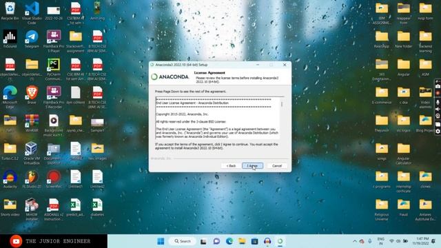Open Microsoft Edge from the taskbar
Image resolution: width=441 pixels, height=248 pixels.
tap(229, 241)
